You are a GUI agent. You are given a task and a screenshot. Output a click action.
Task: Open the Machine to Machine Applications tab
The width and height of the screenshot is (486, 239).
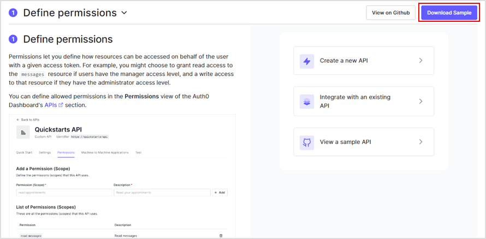[105, 153]
